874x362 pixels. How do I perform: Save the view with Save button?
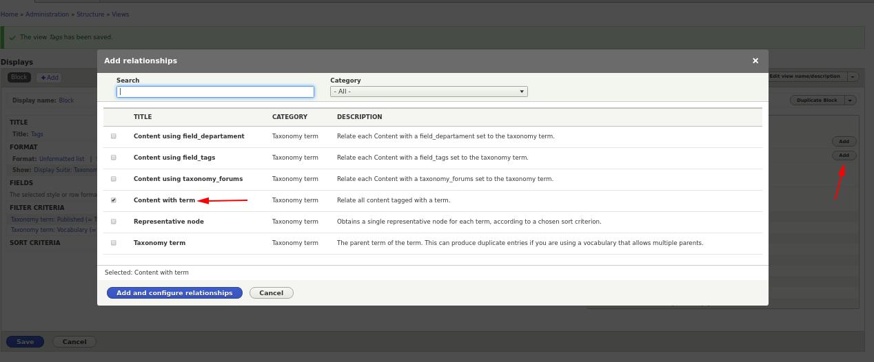click(26, 341)
